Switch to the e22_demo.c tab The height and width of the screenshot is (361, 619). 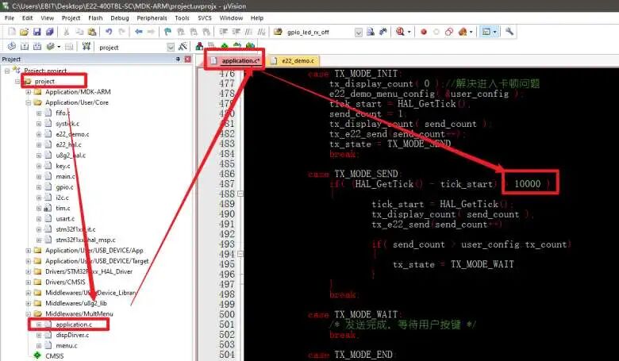point(297,60)
